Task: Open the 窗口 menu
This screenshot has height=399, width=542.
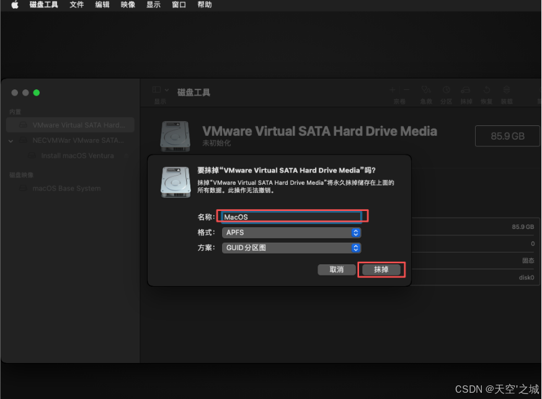Action: point(179,5)
